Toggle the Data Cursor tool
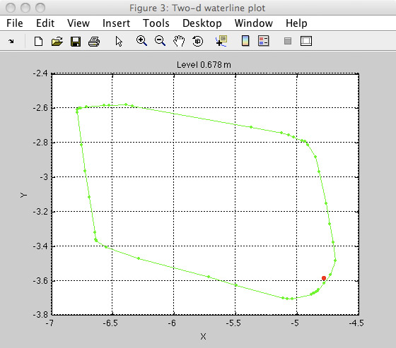 221,41
